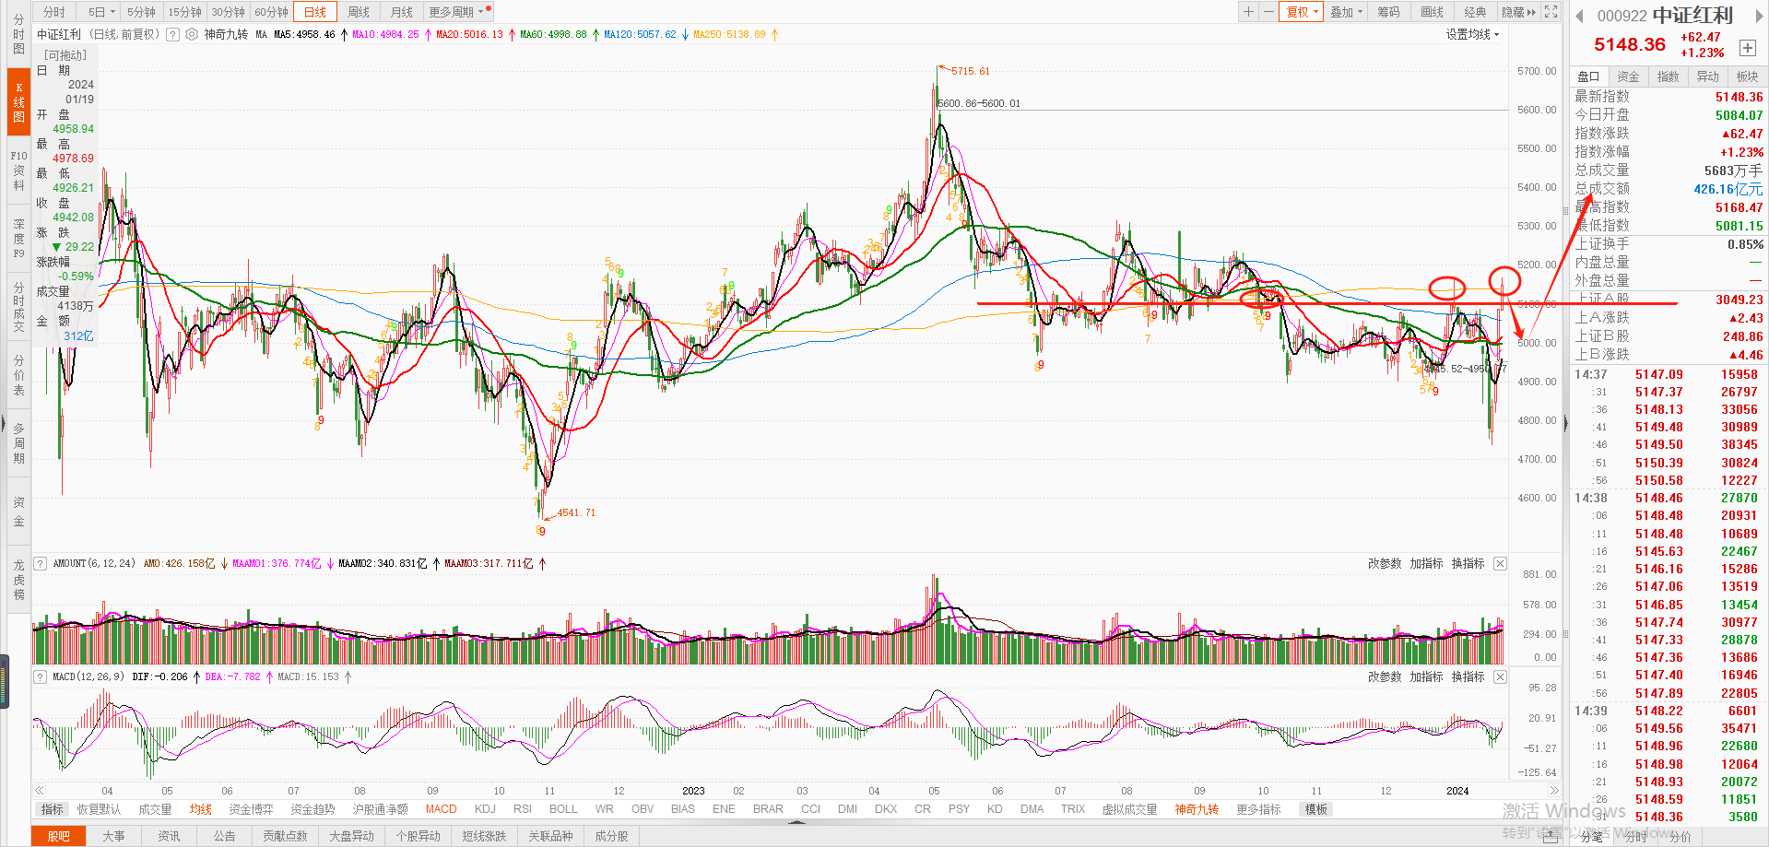The image size is (1769, 847).
Task: Switch to the 资金 tab in right panel
Action: pos(1628,76)
